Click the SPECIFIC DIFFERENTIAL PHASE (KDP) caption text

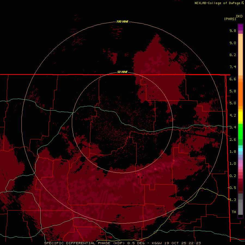tap(84, 243)
